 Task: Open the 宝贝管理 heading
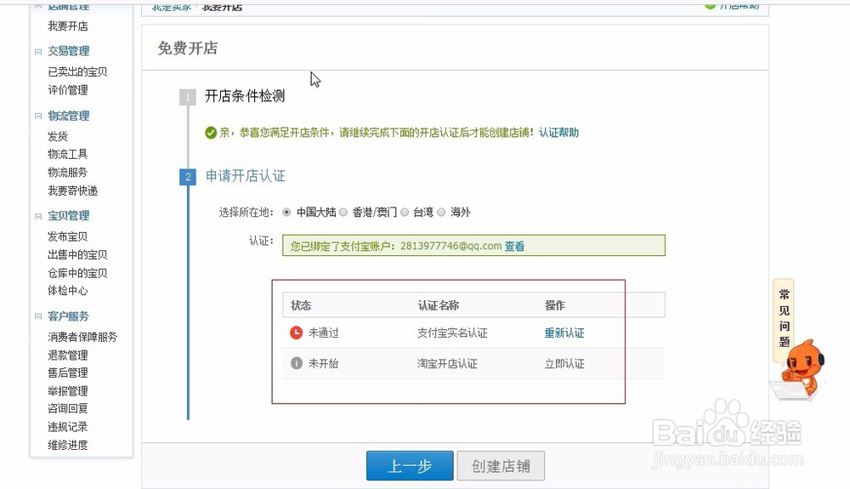68,216
